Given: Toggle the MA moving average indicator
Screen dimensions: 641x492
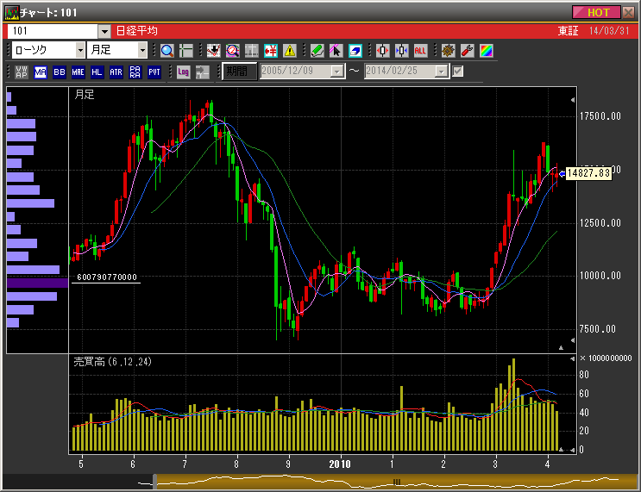Looking at the screenshot, I should pos(41,72).
